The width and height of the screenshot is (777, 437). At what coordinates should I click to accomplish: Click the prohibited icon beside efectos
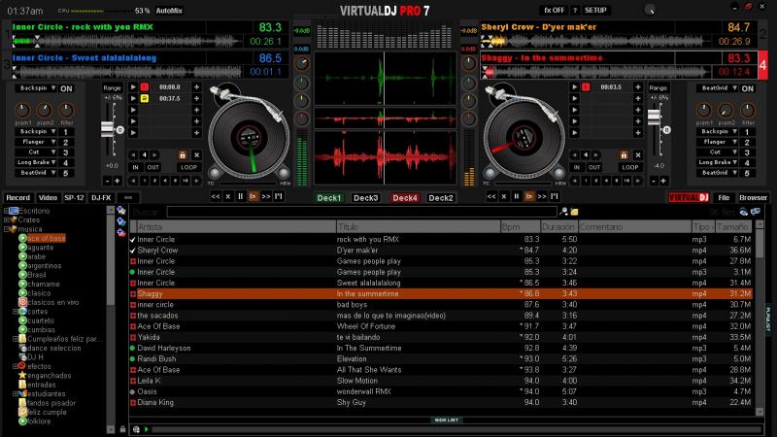(22, 366)
